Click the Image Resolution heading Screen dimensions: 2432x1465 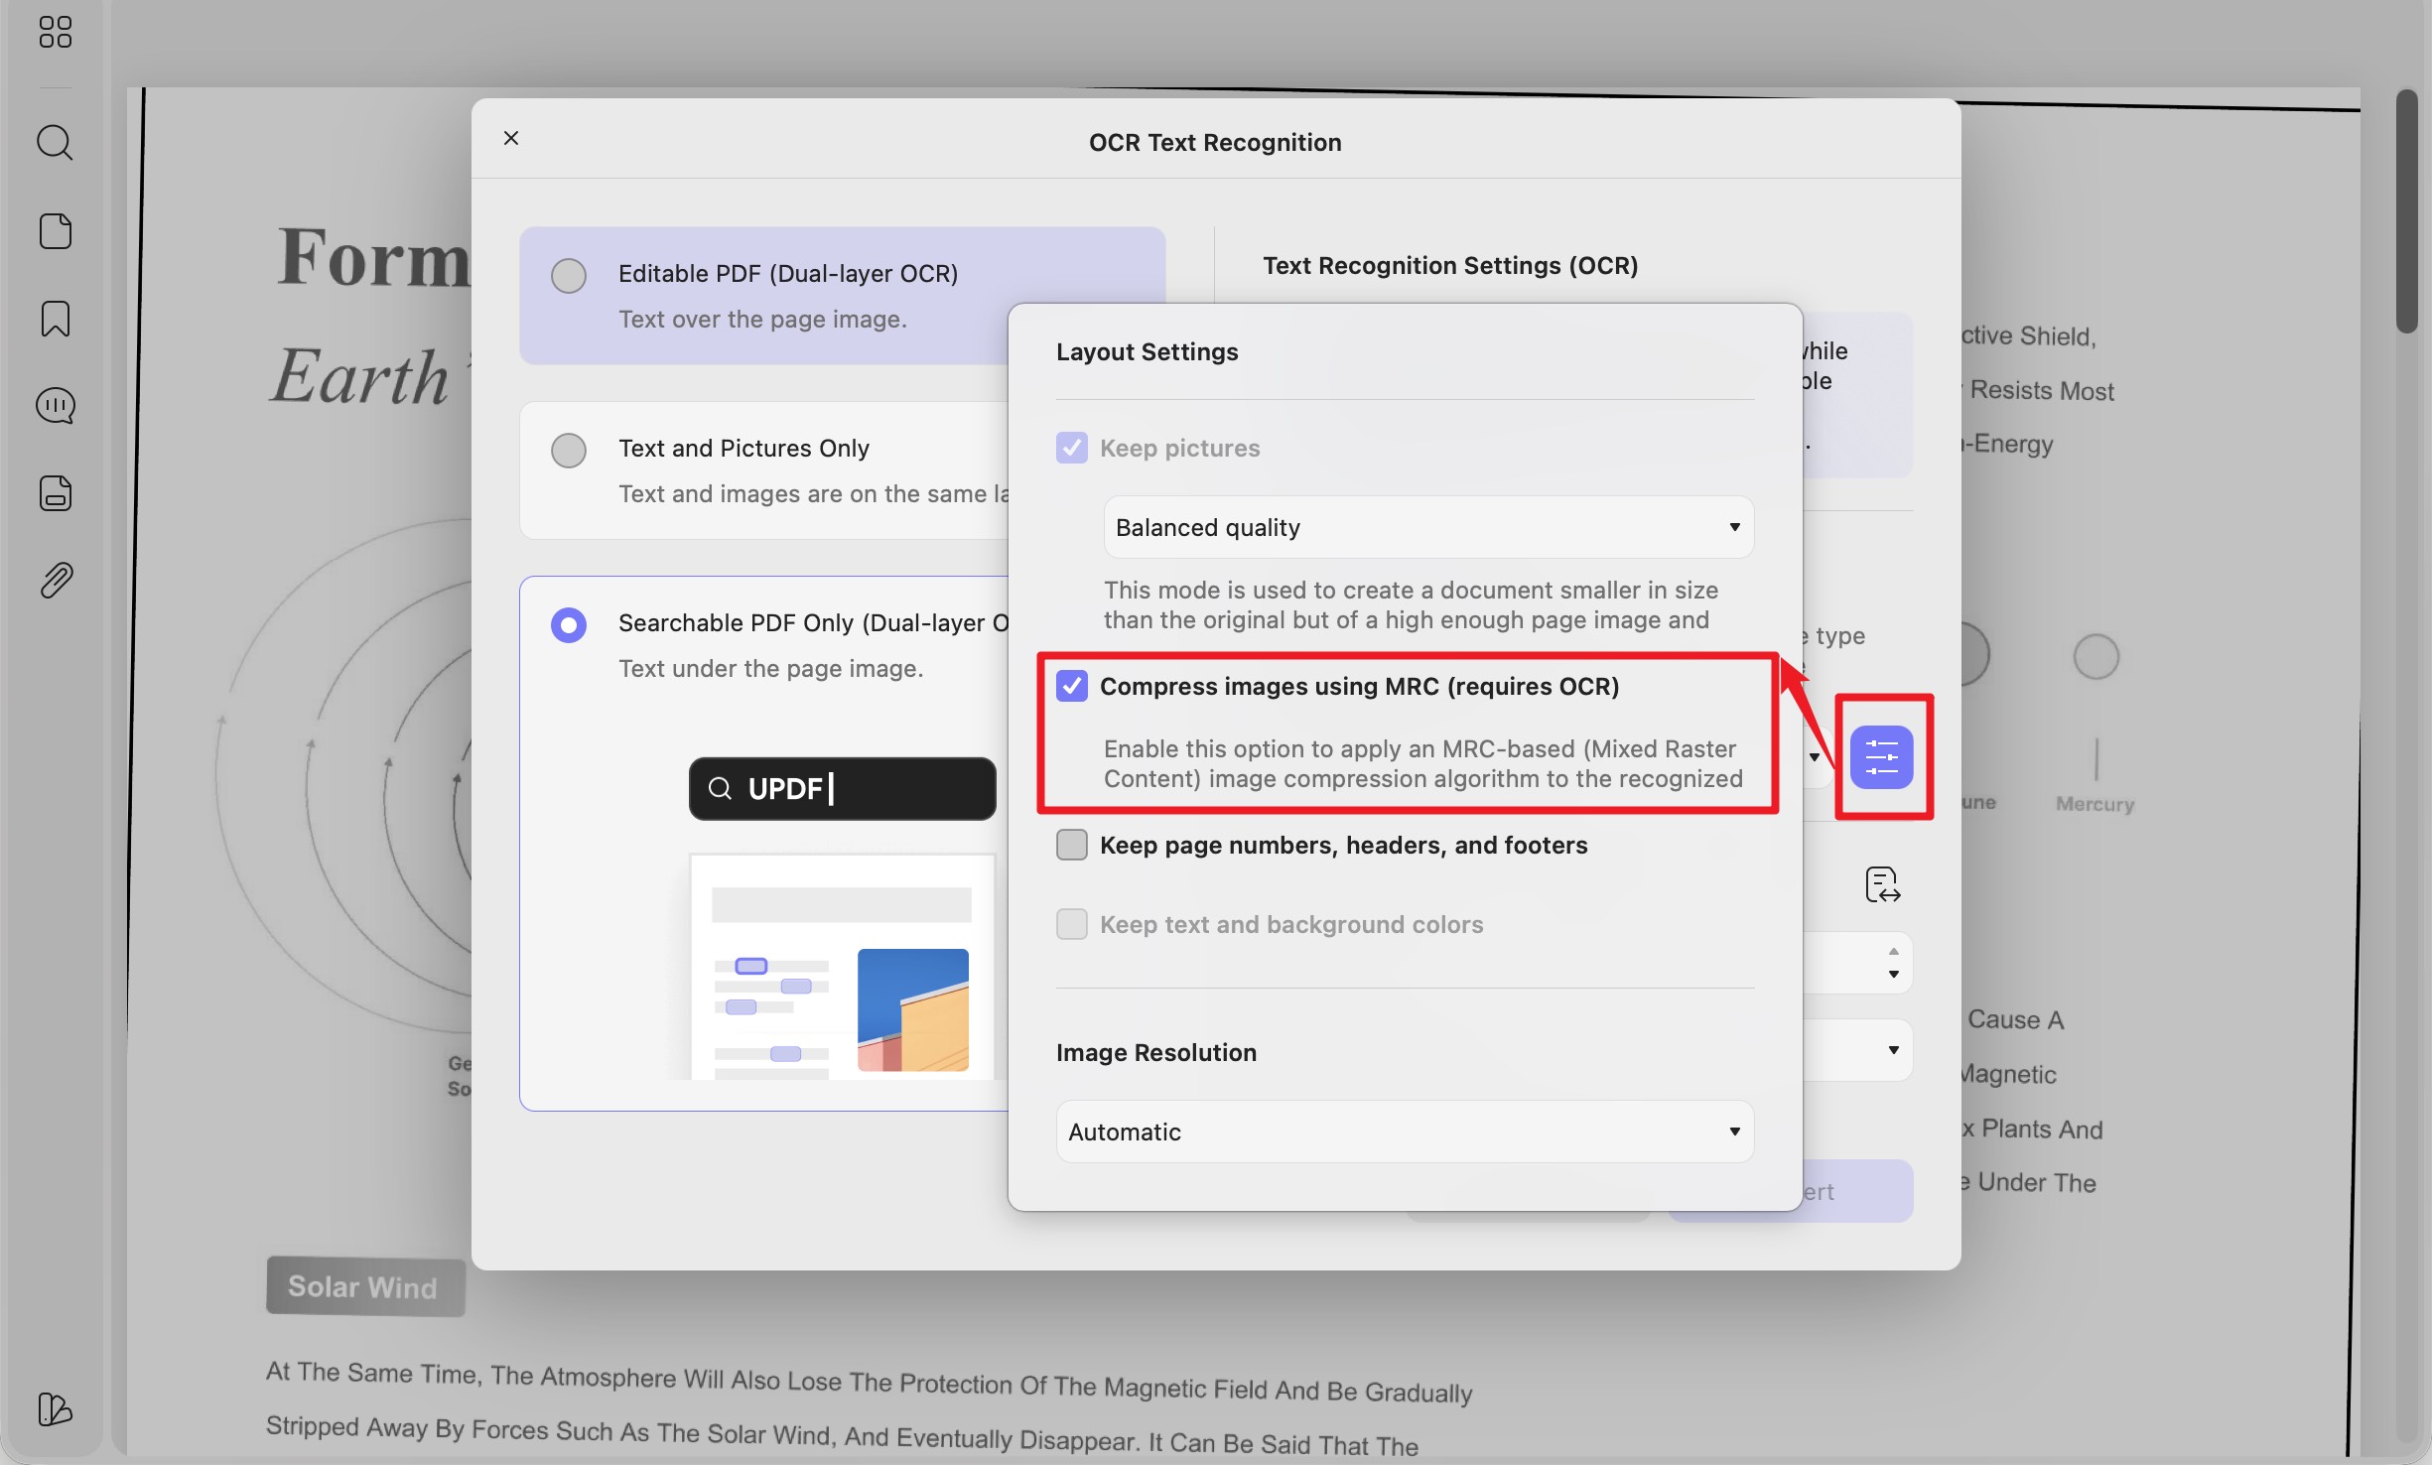point(1156,1052)
